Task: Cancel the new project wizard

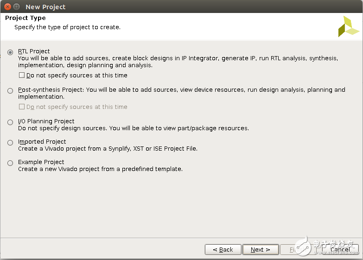Action: click(340, 249)
